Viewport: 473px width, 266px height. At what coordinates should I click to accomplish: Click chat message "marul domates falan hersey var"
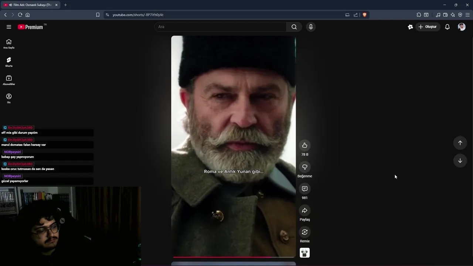[24, 145]
